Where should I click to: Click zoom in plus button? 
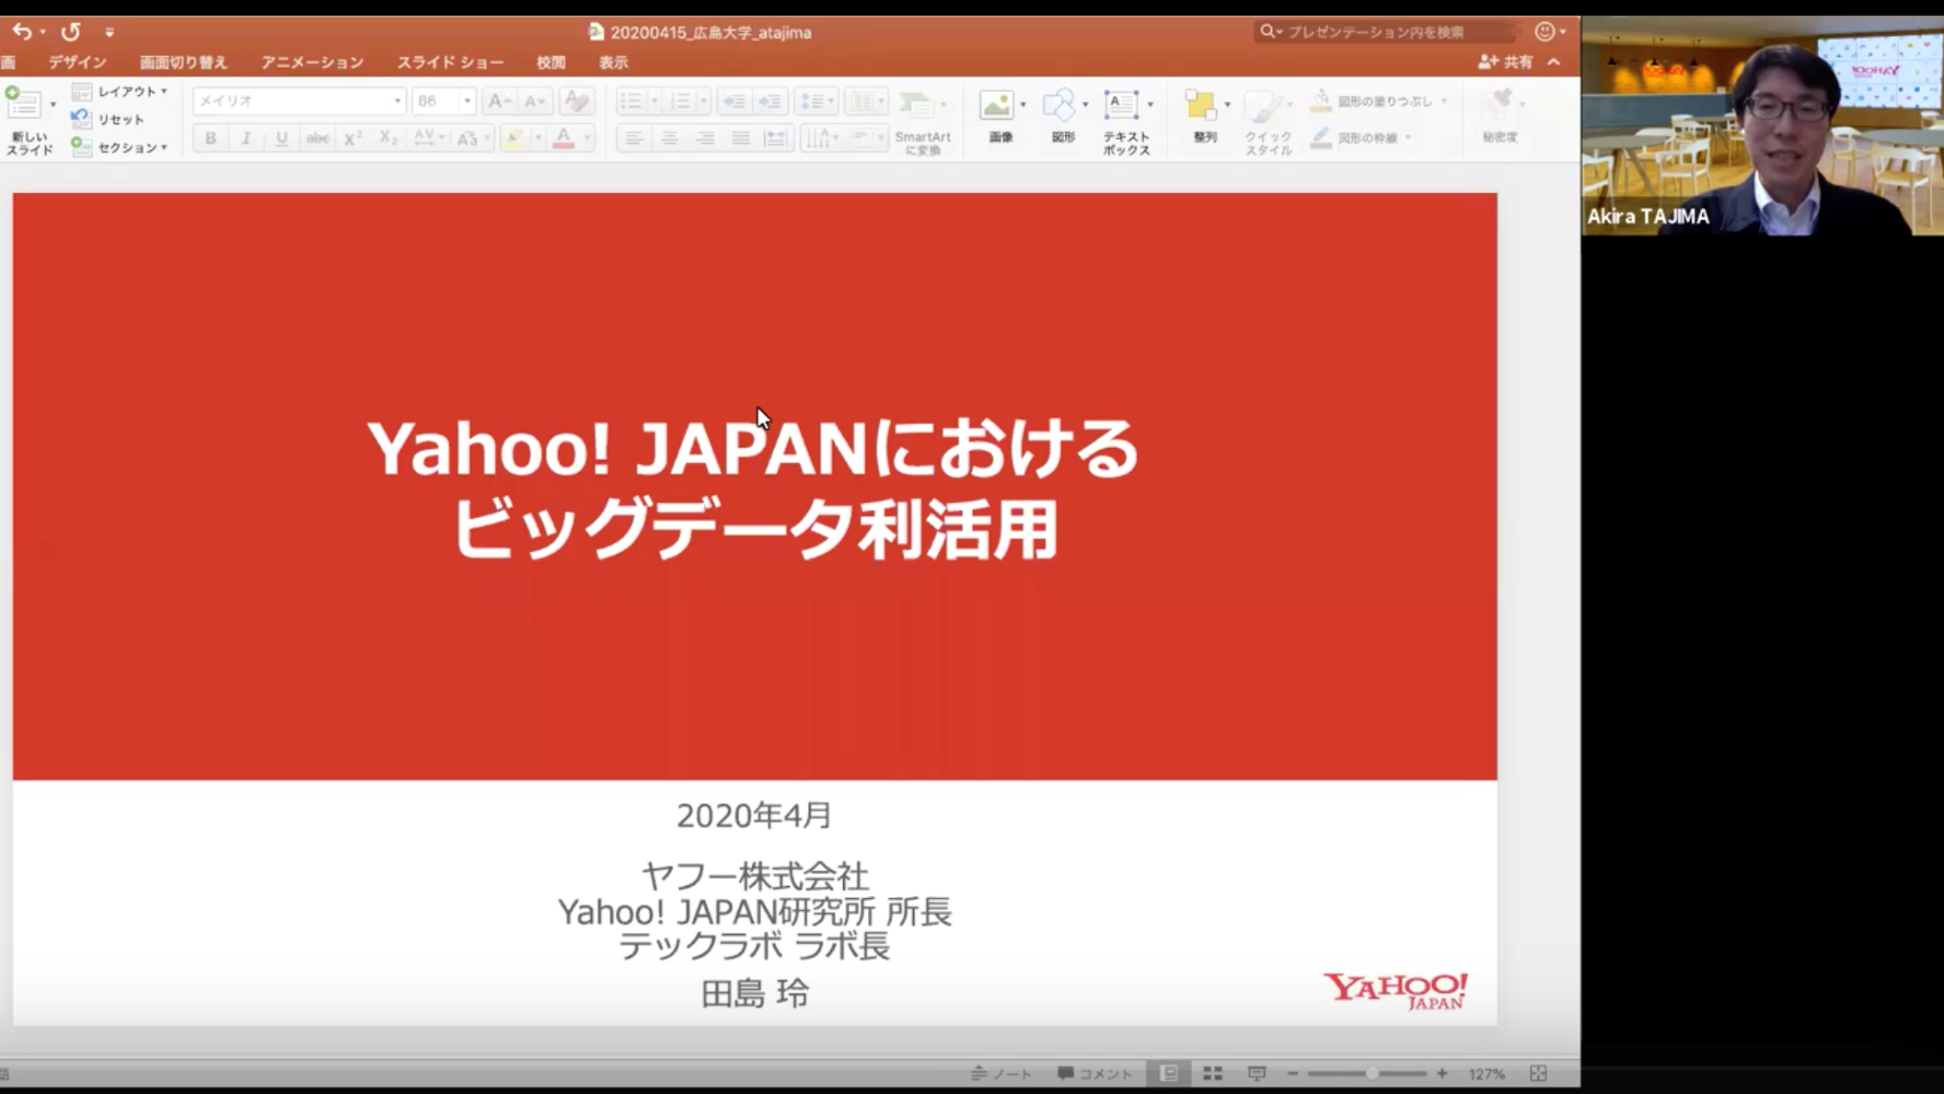click(1442, 1073)
